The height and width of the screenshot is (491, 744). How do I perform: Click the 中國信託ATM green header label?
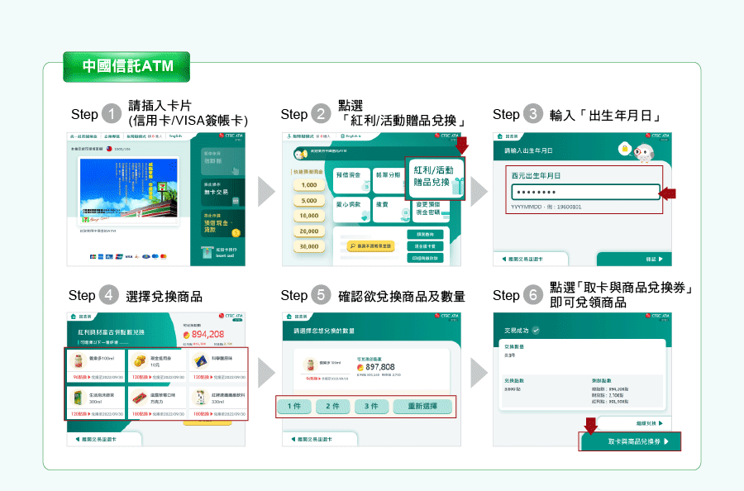pyautogui.click(x=126, y=66)
